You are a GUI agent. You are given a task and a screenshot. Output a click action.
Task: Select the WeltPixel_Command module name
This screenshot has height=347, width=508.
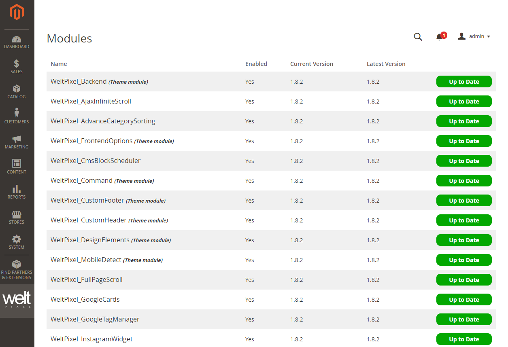click(81, 180)
